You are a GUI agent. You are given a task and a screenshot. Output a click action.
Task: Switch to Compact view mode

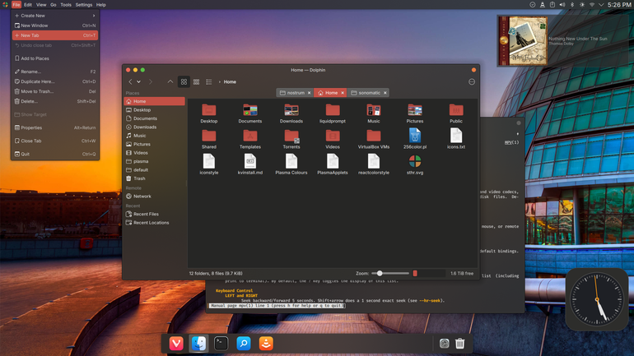(x=197, y=82)
